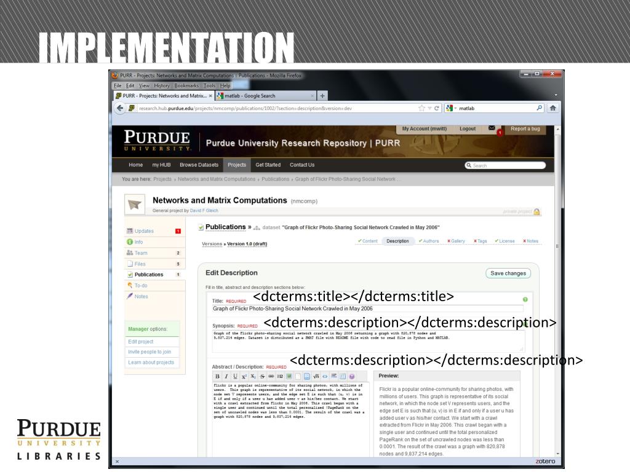630x472 pixels.
Task: Run the search with the magnifier icon
Action: click(539, 108)
